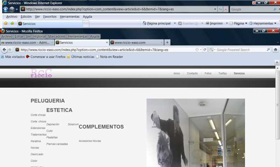Open Fotos in the site navigation
The height and width of the screenshot is (167, 280).
pyautogui.click(x=208, y=73)
